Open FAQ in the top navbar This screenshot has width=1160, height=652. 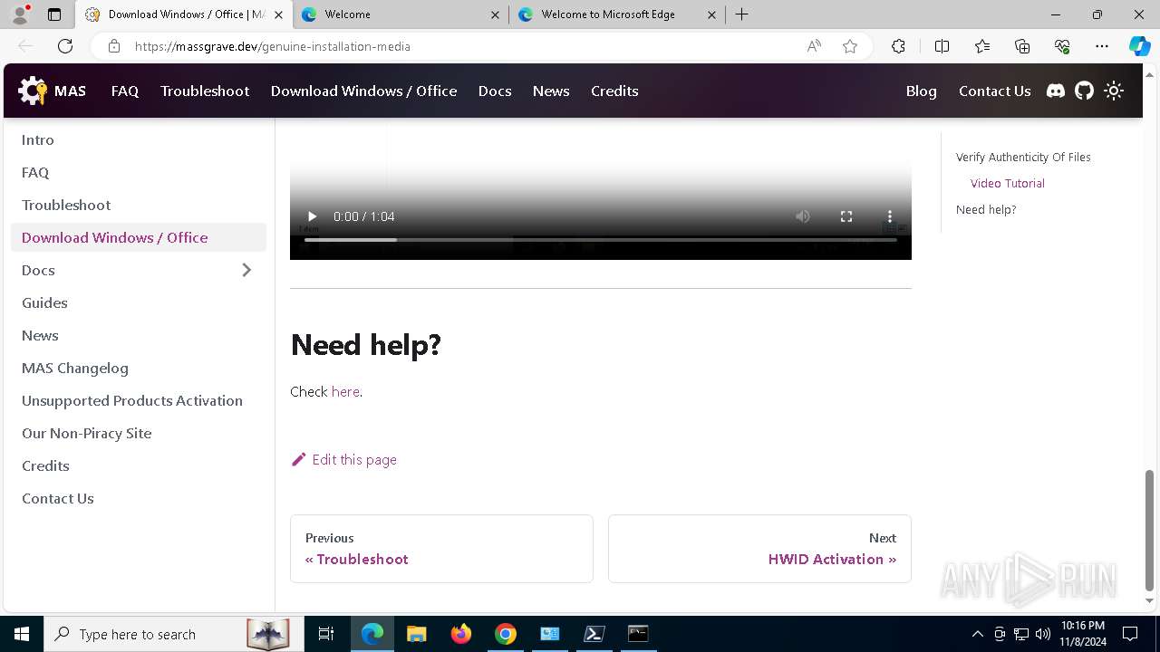125,91
